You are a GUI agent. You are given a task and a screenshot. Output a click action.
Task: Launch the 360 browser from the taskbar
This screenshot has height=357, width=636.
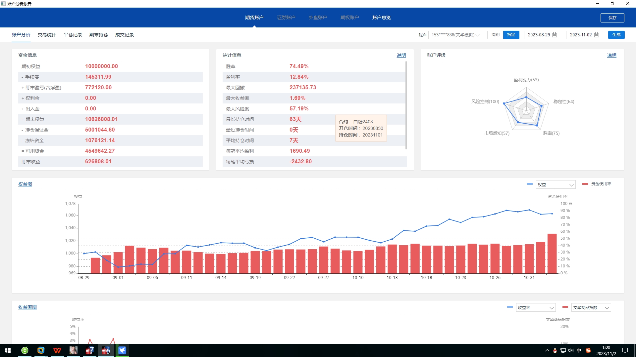coord(25,350)
